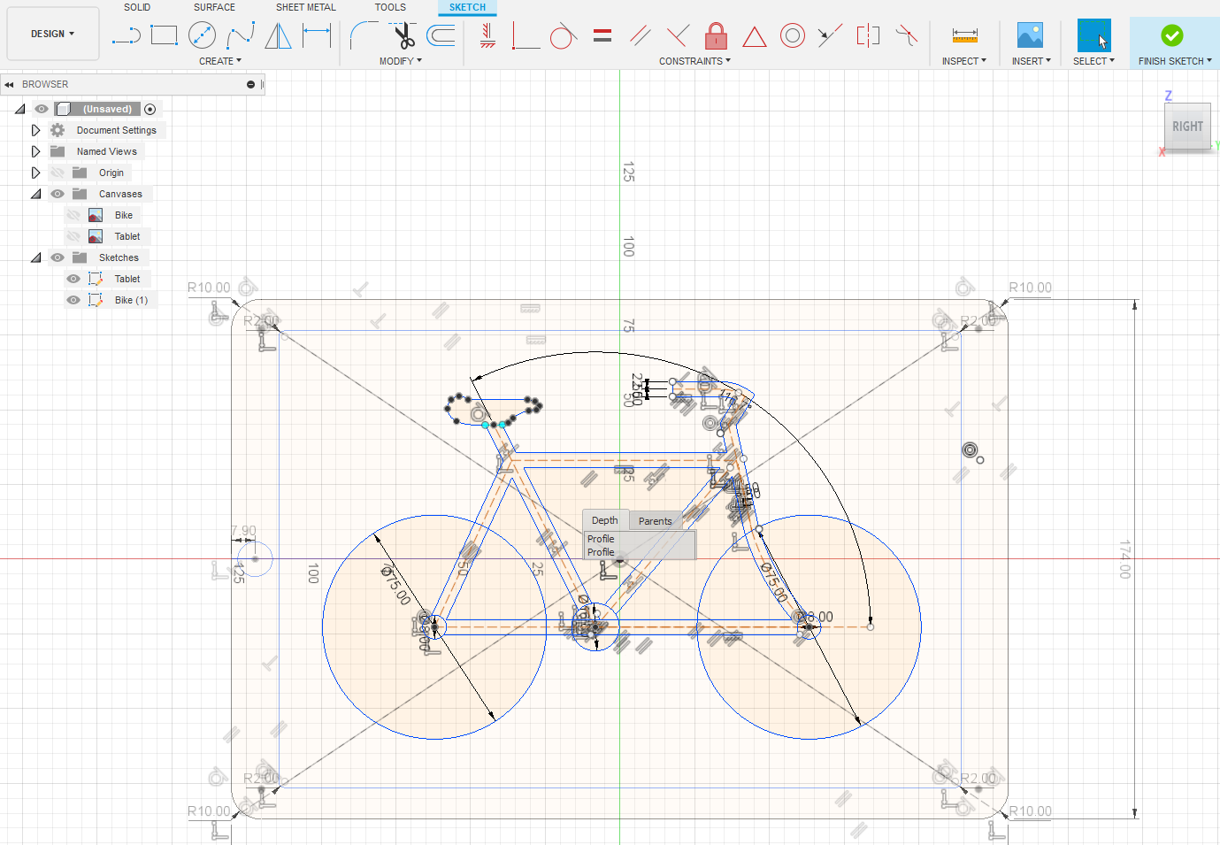Apply the Perpendicular constraint
The width and height of the screenshot is (1220, 845).
[x=679, y=36]
